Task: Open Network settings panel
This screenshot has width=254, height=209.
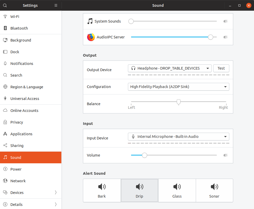Action: pyautogui.click(x=31, y=181)
